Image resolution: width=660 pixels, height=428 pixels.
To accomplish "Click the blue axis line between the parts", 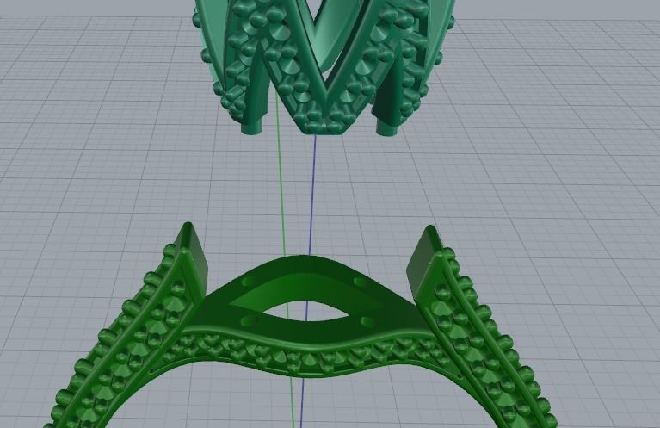I will pyautogui.click(x=311, y=194).
